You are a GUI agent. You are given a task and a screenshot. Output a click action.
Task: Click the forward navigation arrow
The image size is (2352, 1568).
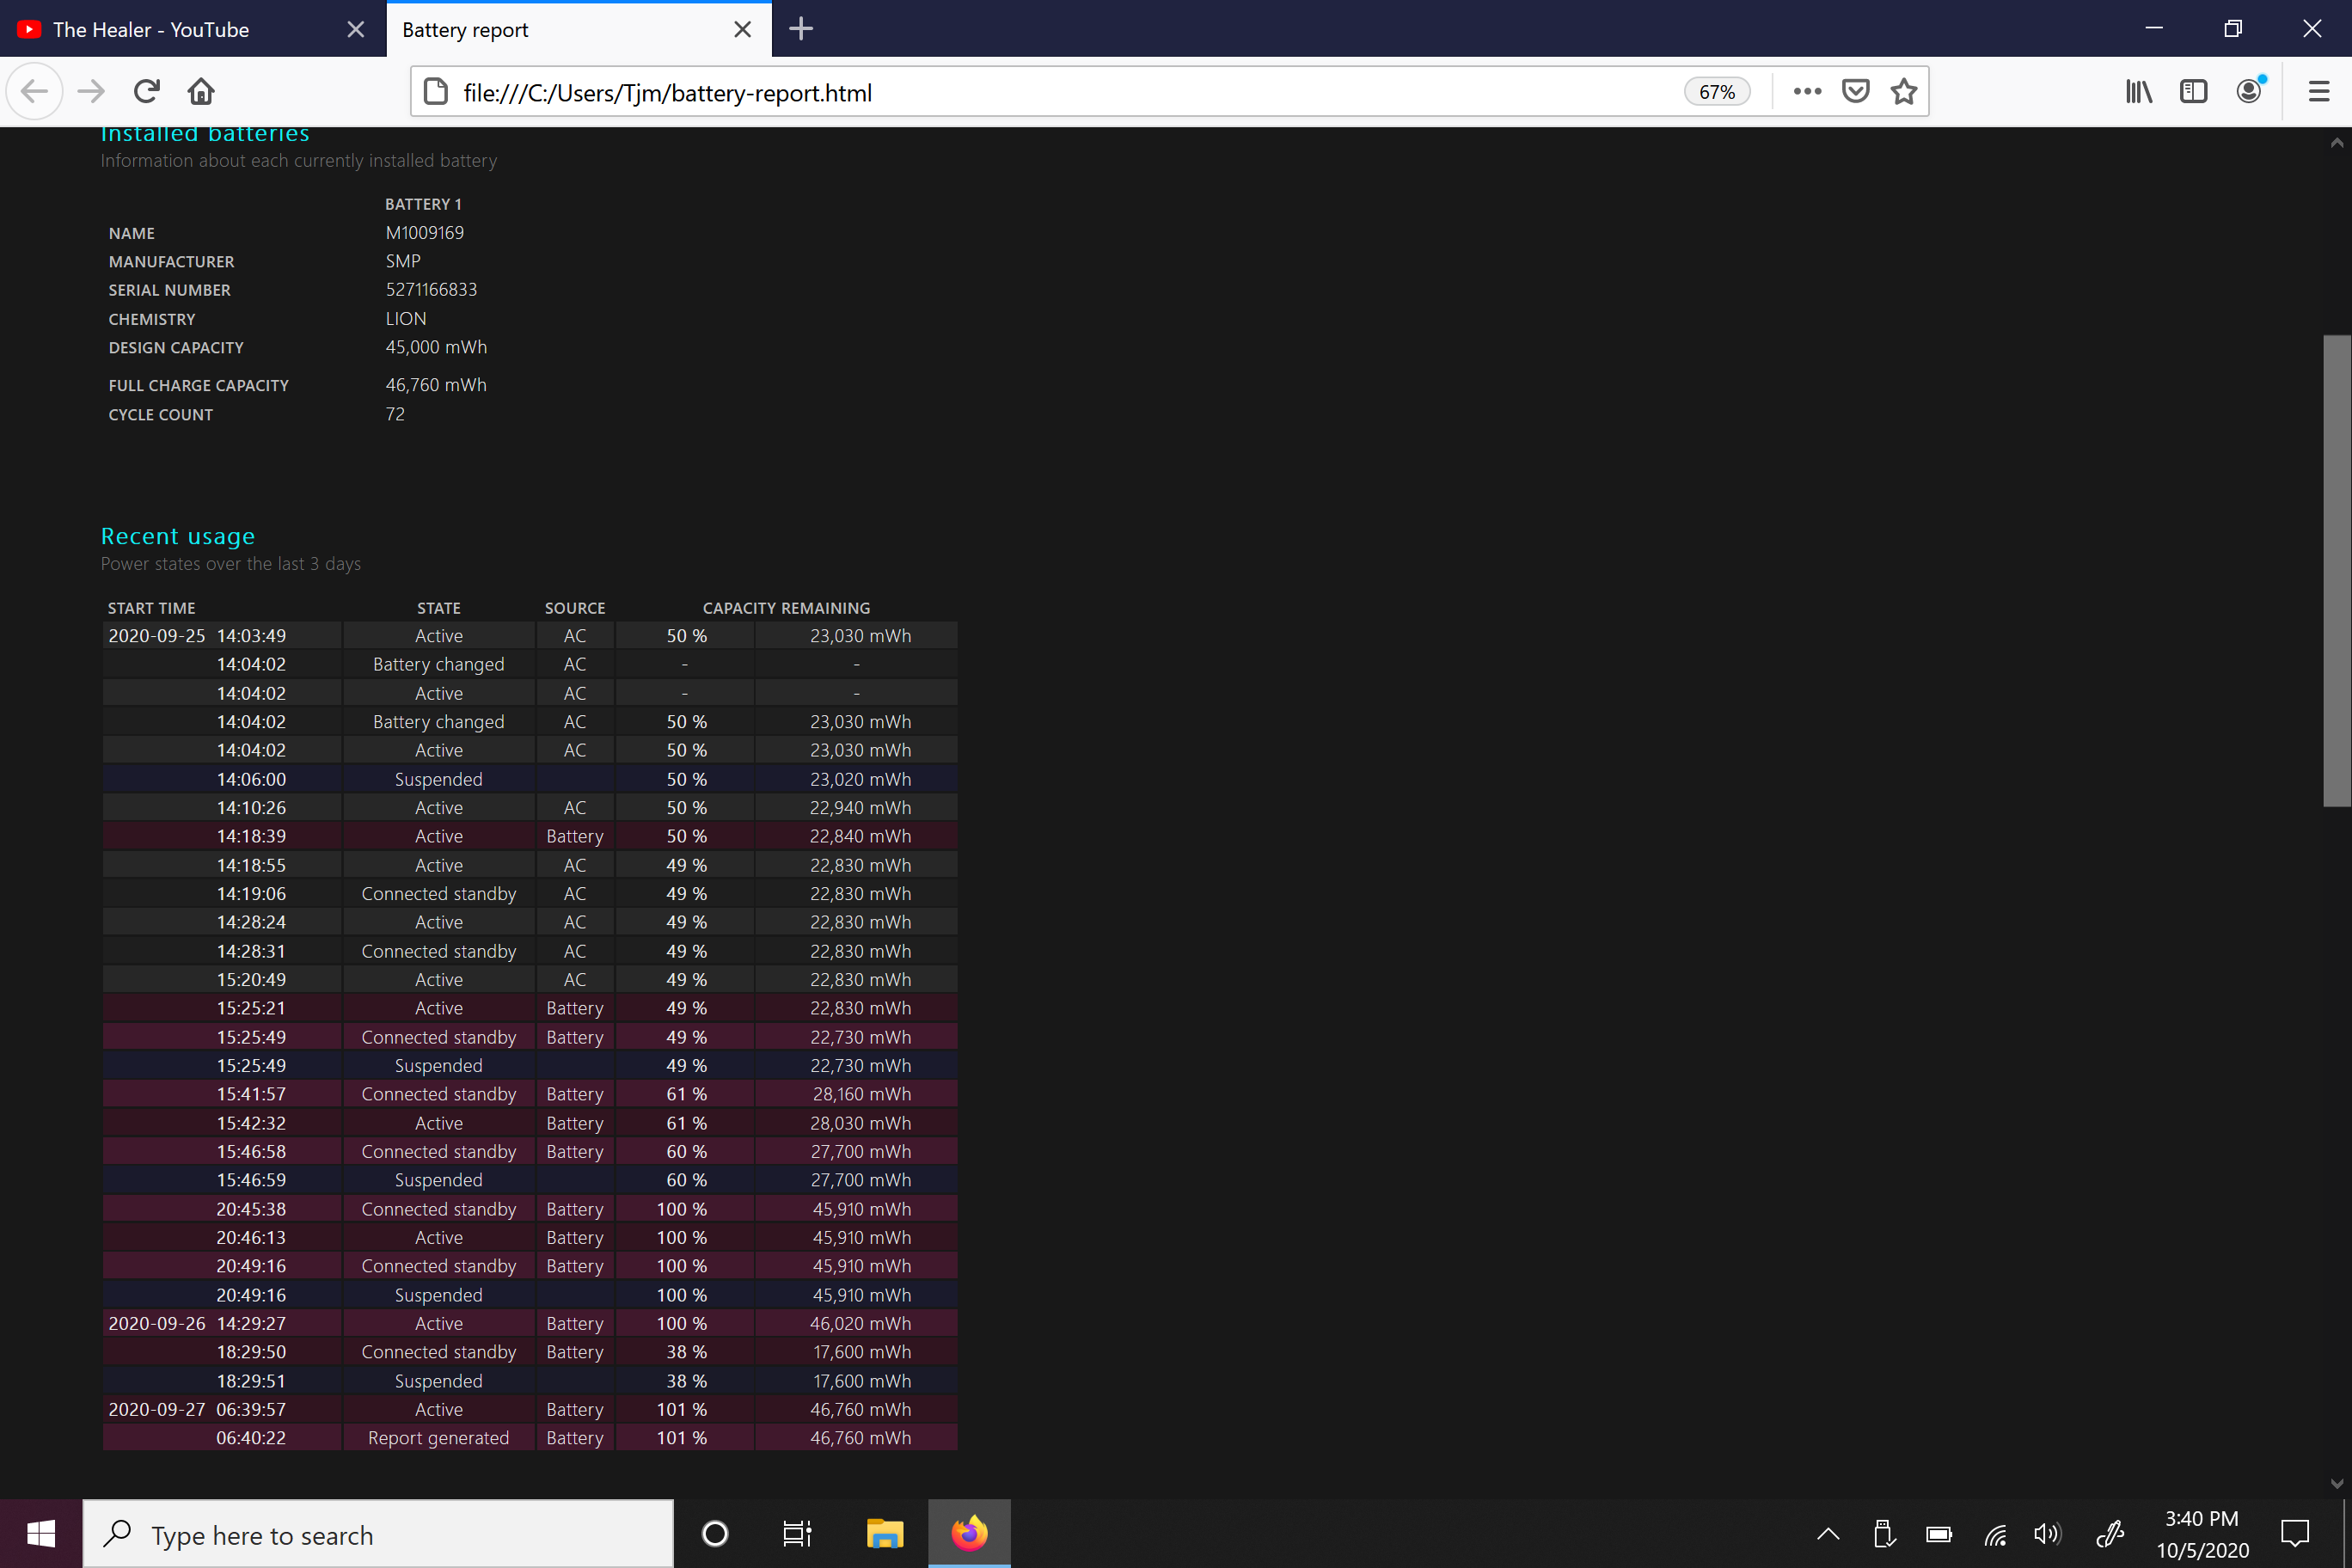coord(89,91)
